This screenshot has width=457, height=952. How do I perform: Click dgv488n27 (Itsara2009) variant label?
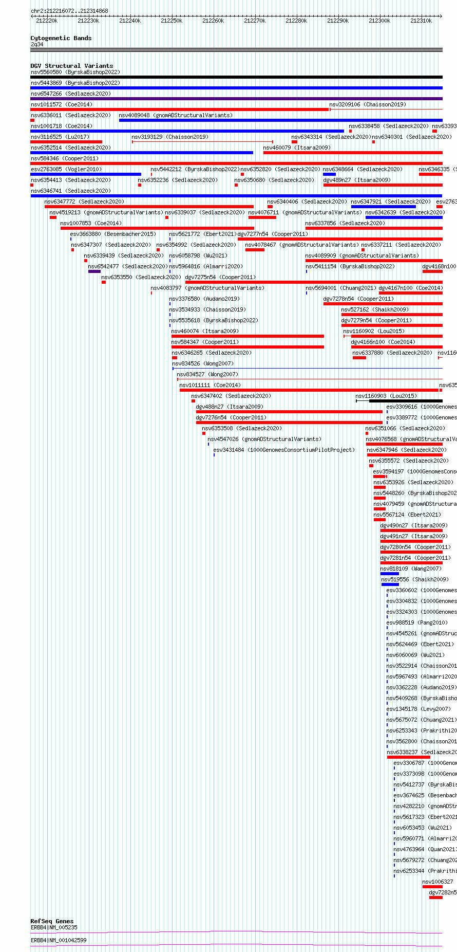click(x=230, y=407)
